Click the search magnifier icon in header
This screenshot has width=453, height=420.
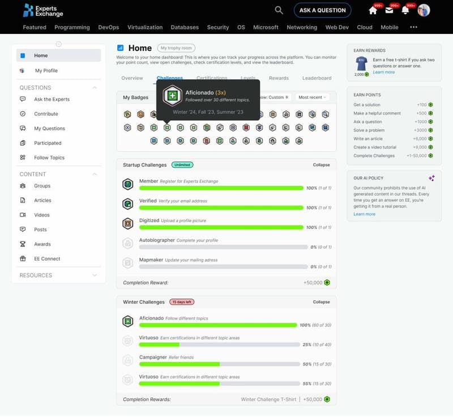click(x=279, y=10)
